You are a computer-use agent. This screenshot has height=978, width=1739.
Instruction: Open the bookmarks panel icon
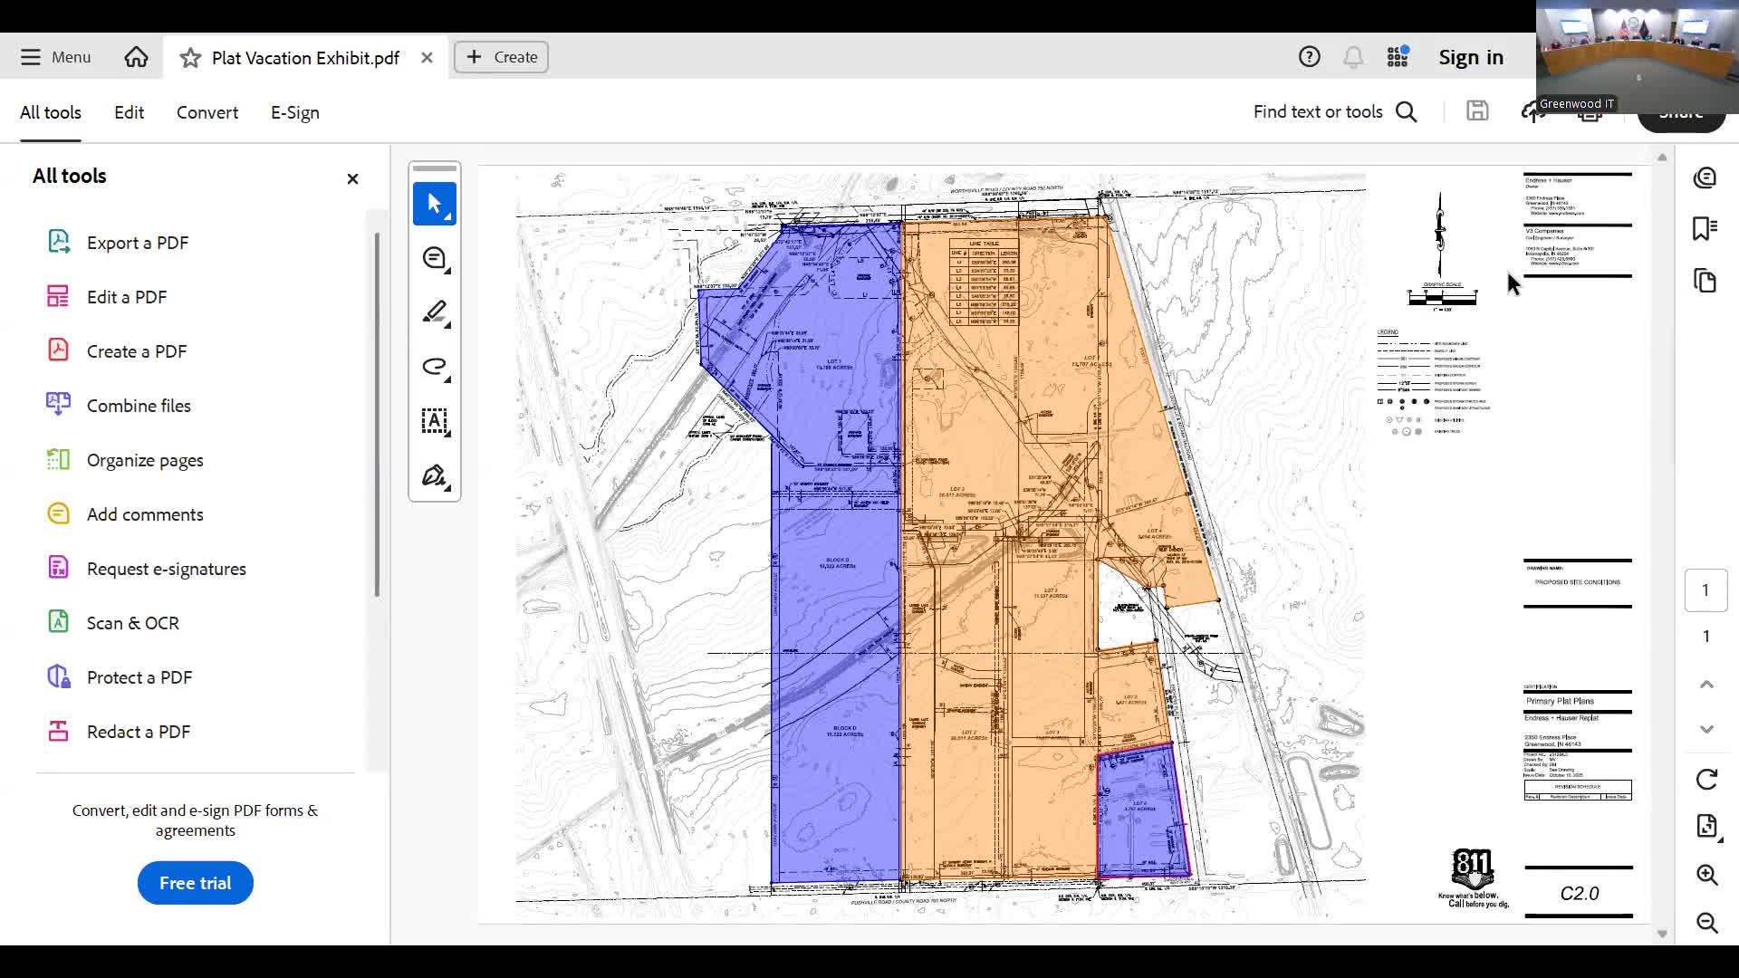(x=1705, y=228)
